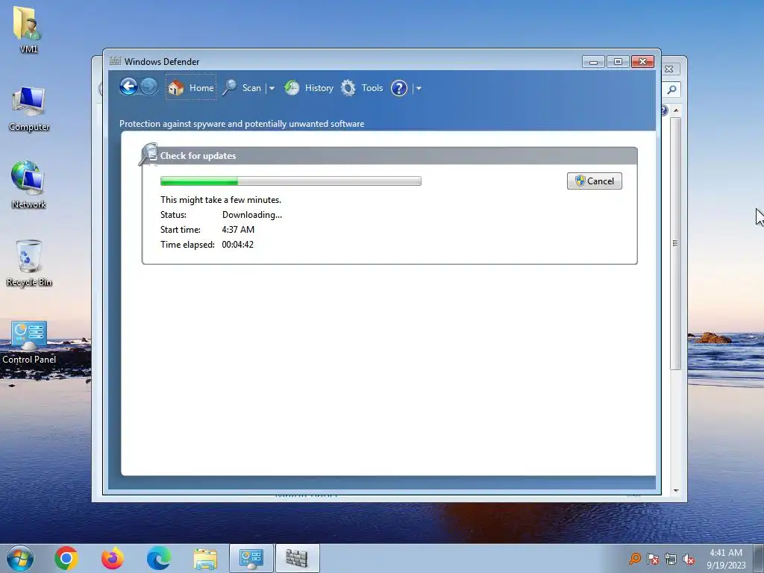This screenshot has width=764, height=573.
Task: Open the Tools gear page
Action: tap(362, 88)
